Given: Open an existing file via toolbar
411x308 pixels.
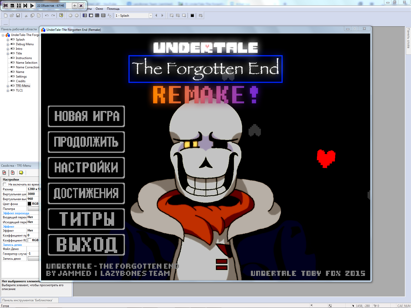Looking at the screenshot, I should pos(12,15).
